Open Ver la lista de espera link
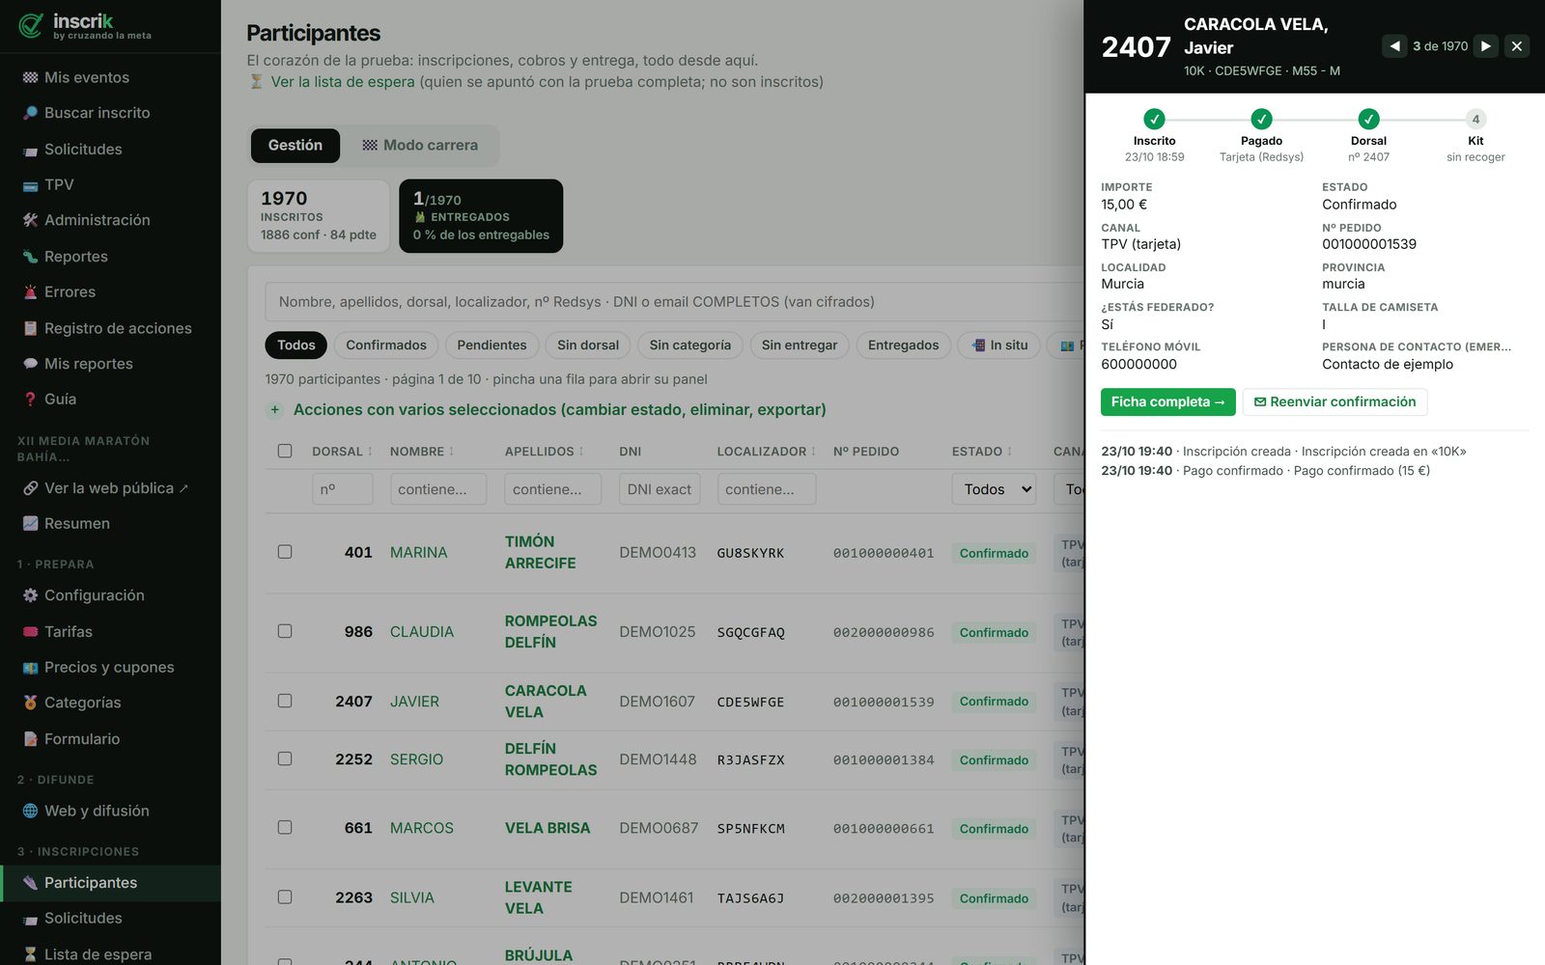Screen dimensions: 1545x965 coord(343,82)
